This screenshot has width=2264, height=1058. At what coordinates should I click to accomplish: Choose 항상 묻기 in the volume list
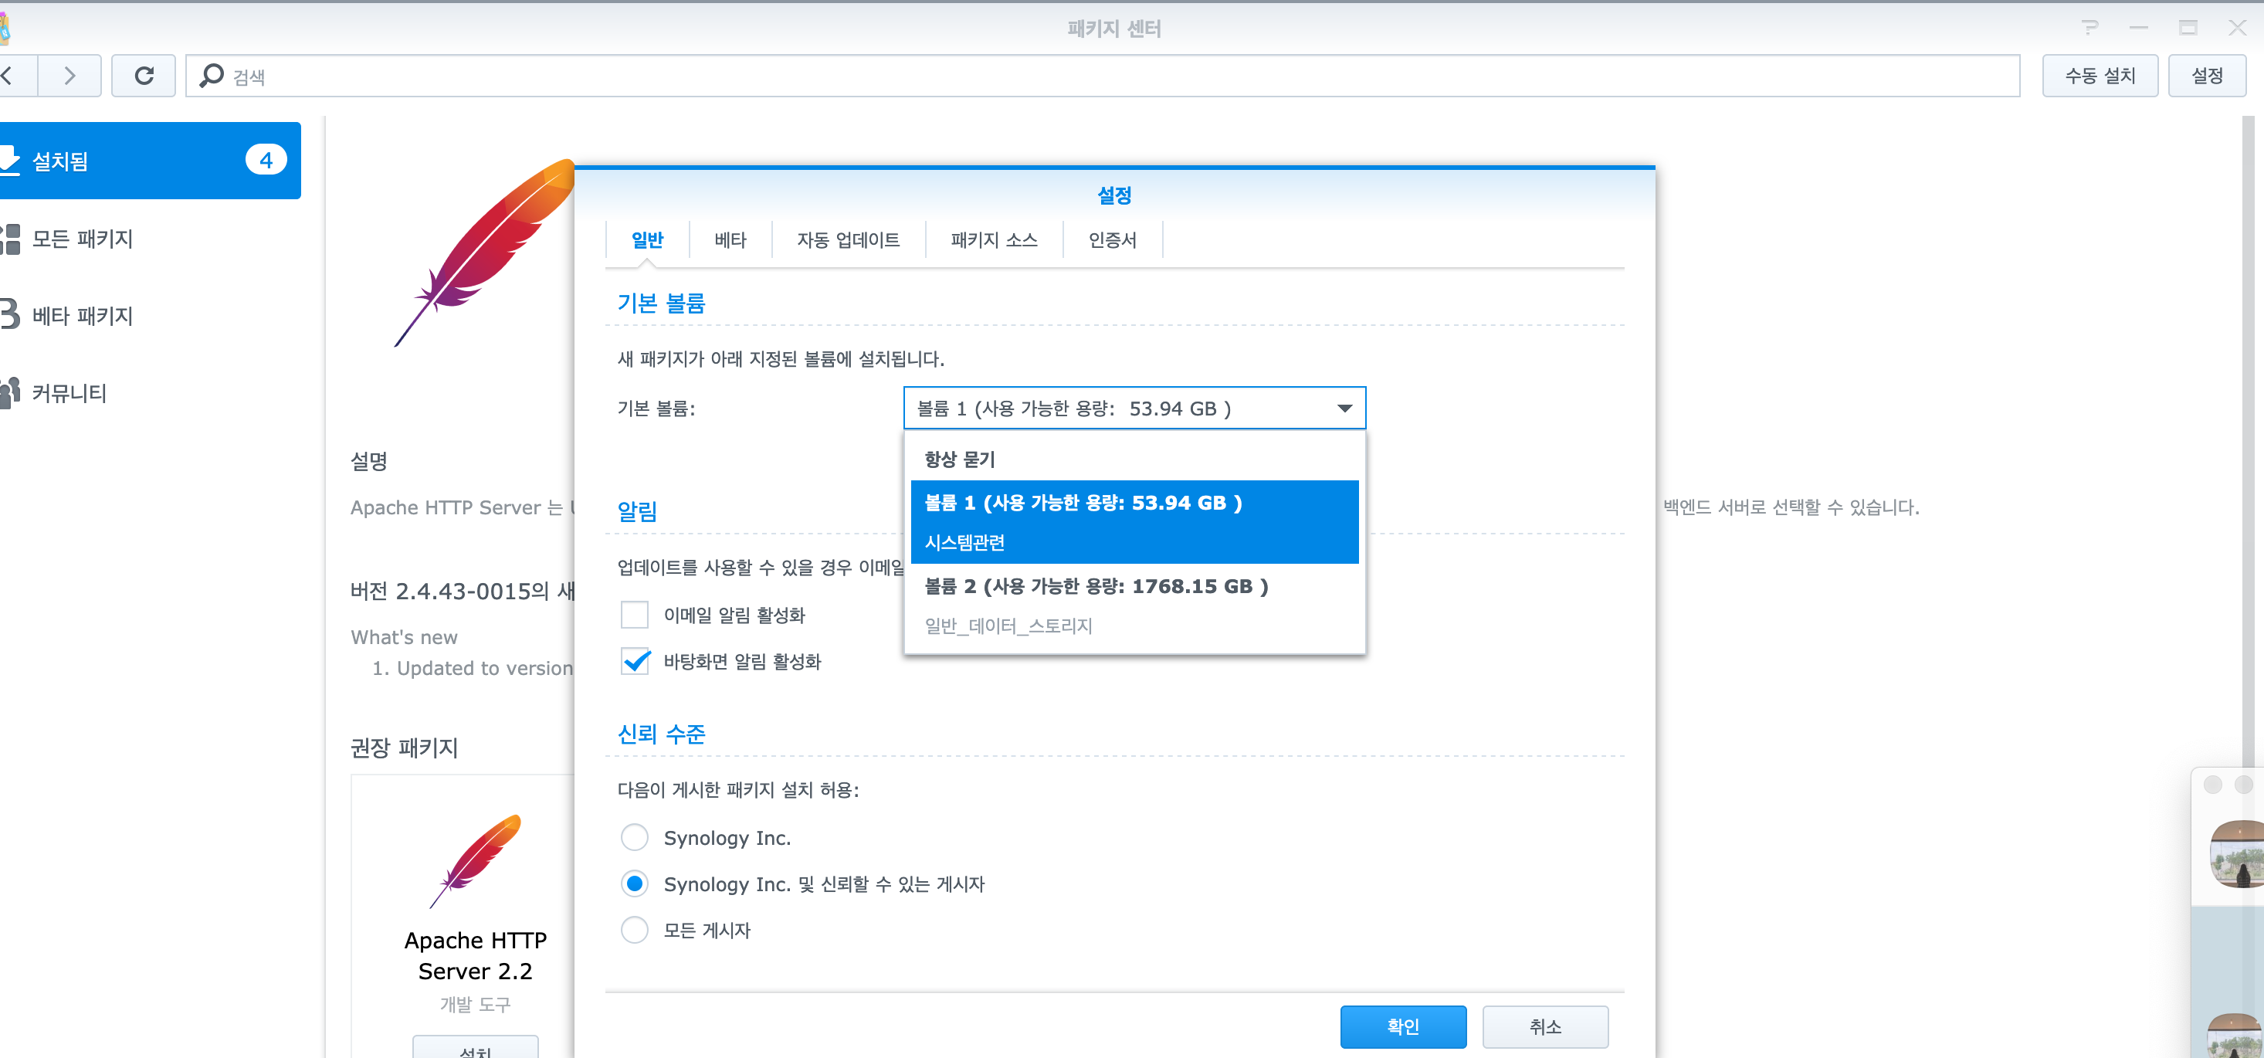click(x=960, y=459)
